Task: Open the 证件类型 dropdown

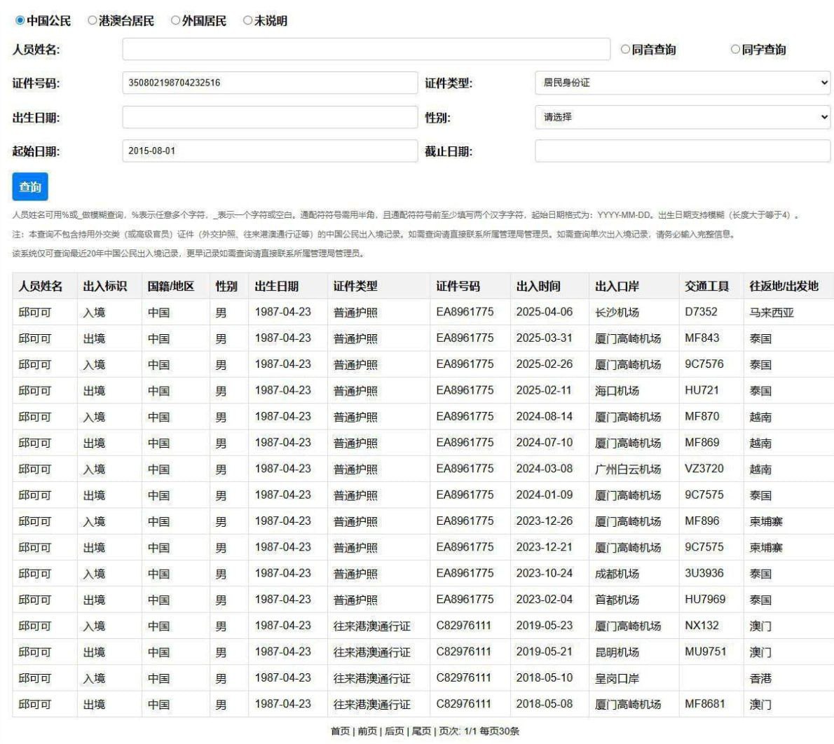Action: 682,83
